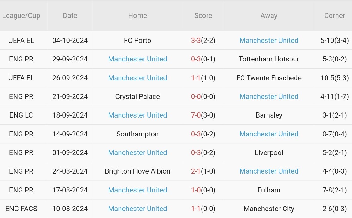Sort by the Date column header
Screen dimensions: 352x218
tap(70, 15)
